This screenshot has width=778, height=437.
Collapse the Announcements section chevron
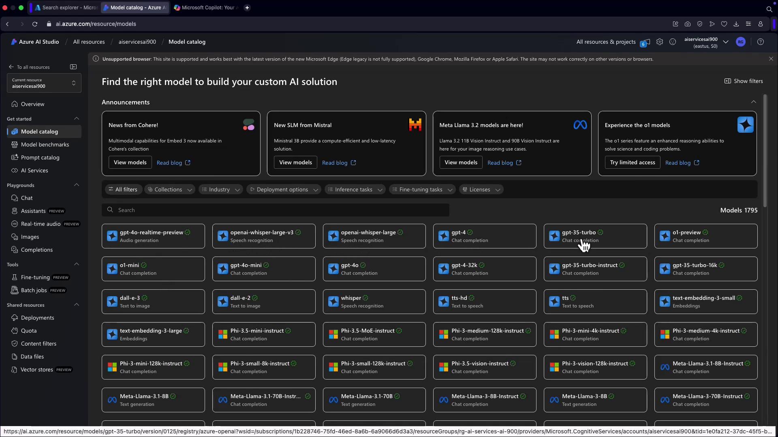[x=753, y=102]
